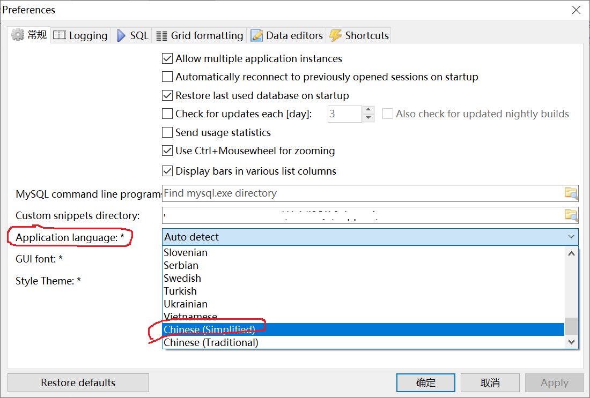Uncheck Allow multiple application instances
This screenshot has width=590, height=398.
pyautogui.click(x=167, y=58)
